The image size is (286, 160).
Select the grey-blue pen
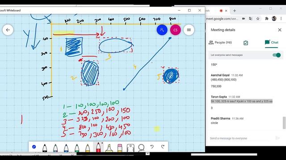(55, 148)
